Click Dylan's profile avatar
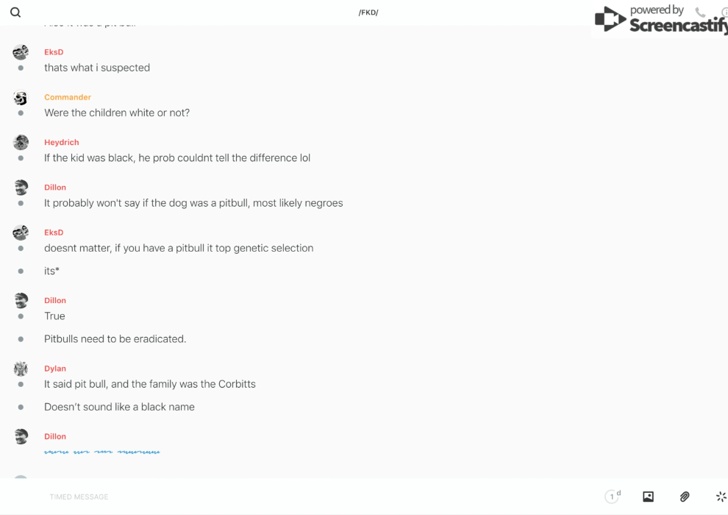The image size is (728, 515). point(21,369)
